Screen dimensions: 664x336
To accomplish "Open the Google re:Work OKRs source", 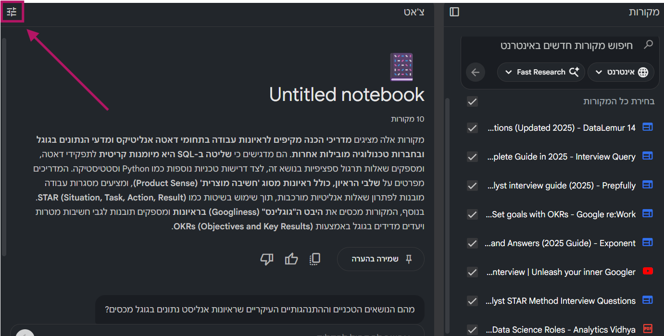I will point(562,214).
